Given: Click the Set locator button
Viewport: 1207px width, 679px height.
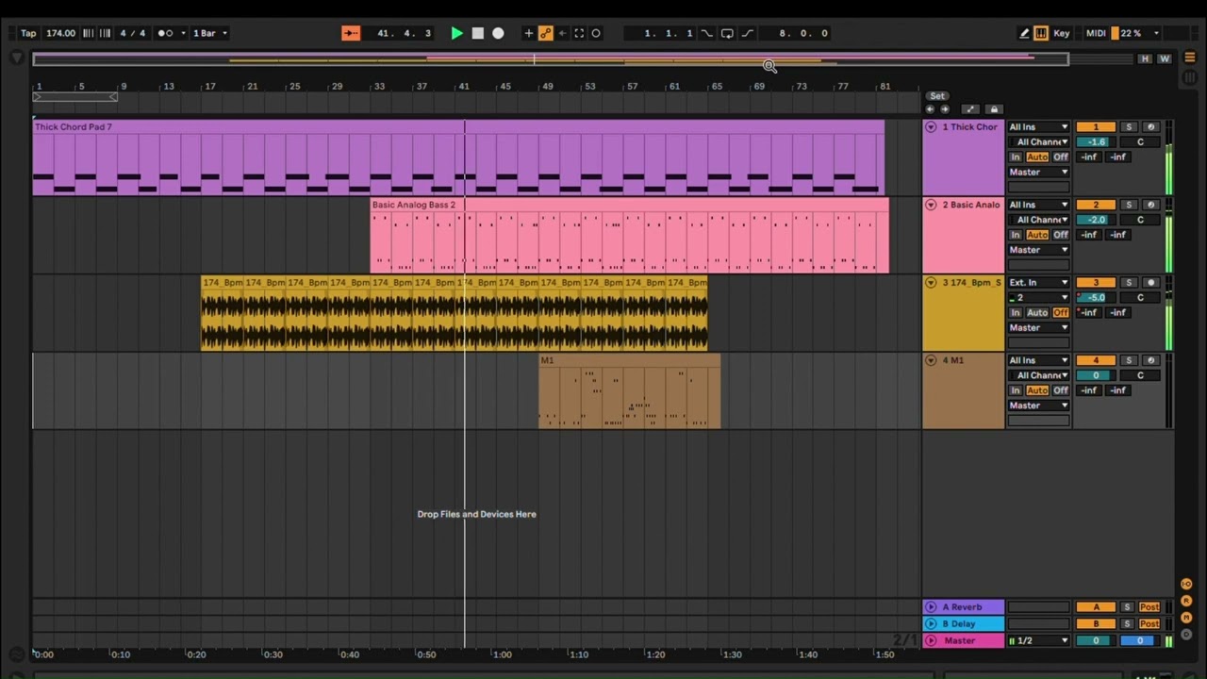Looking at the screenshot, I should tap(936, 96).
